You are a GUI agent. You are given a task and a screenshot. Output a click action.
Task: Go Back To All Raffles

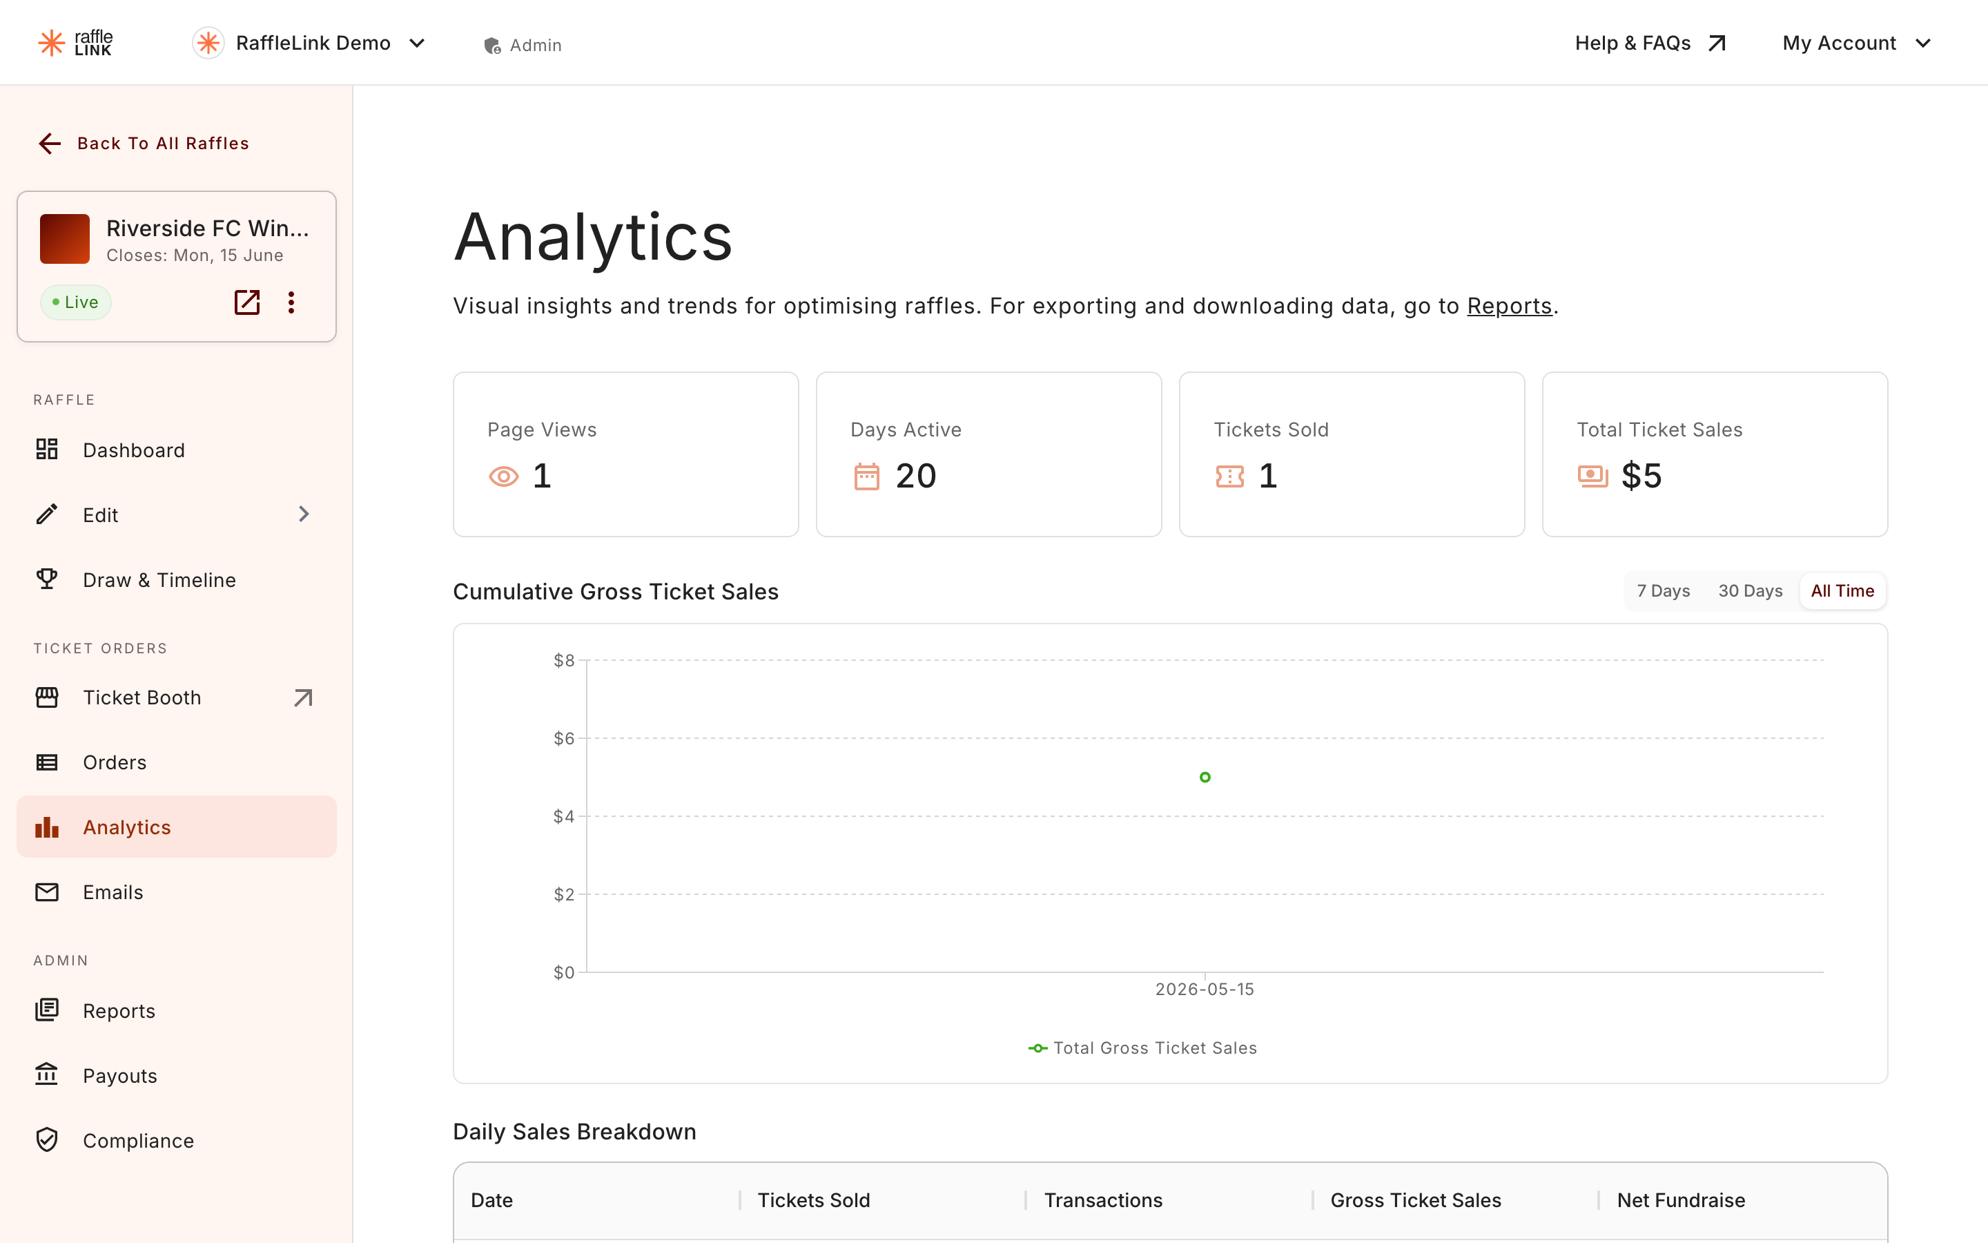(x=144, y=143)
